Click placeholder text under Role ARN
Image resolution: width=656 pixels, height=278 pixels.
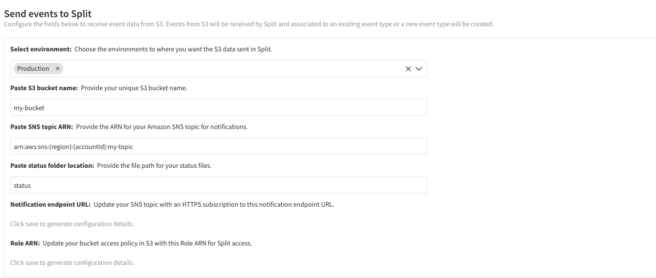pyautogui.click(x=72, y=263)
